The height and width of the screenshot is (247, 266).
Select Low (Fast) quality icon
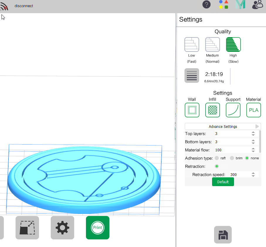192,44
